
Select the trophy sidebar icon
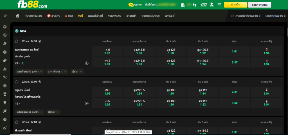click(5, 94)
